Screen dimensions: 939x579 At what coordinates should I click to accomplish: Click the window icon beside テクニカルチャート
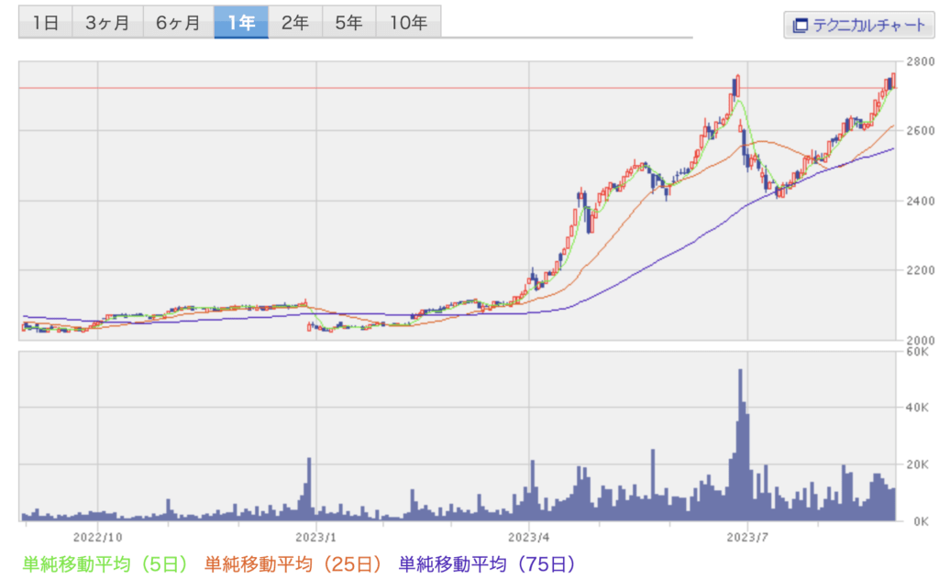pyautogui.click(x=799, y=25)
